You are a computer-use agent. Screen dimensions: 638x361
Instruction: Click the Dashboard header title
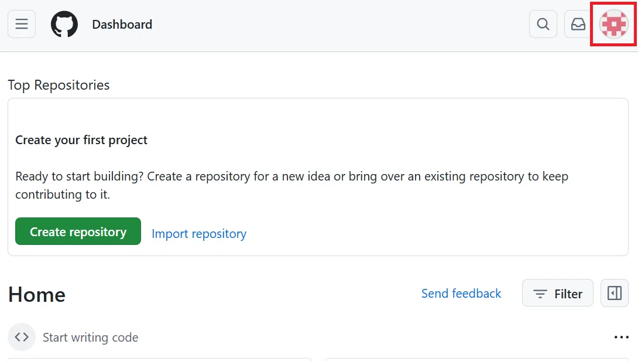click(122, 25)
